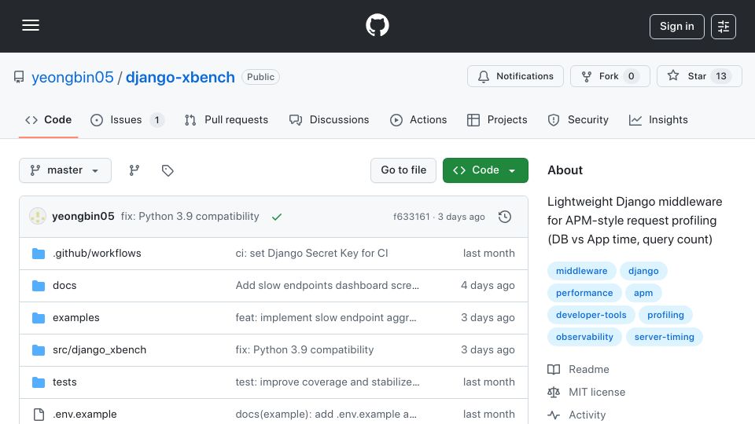The image size is (755, 424).
Task: Open commit 'ci: set Django Secret Key for CI'
Action: pos(311,254)
